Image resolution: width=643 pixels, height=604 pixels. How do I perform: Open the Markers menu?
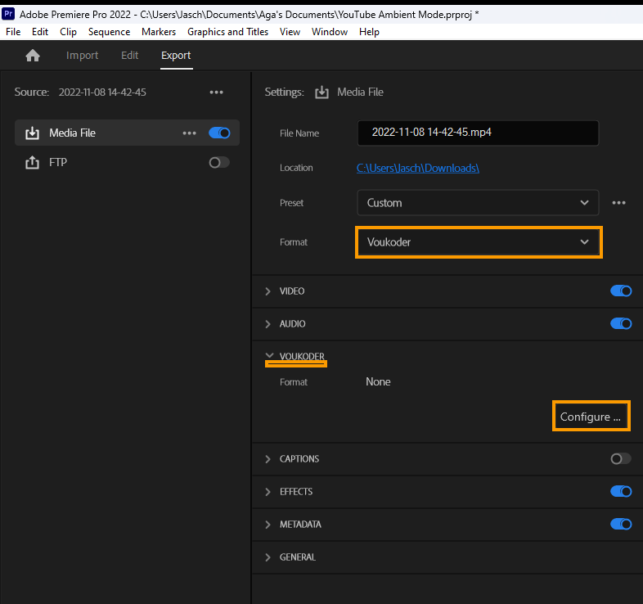(x=159, y=32)
